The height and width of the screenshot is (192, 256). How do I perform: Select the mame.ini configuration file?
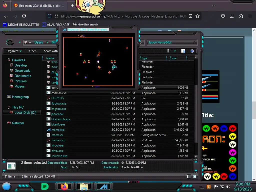coord(57,135)
